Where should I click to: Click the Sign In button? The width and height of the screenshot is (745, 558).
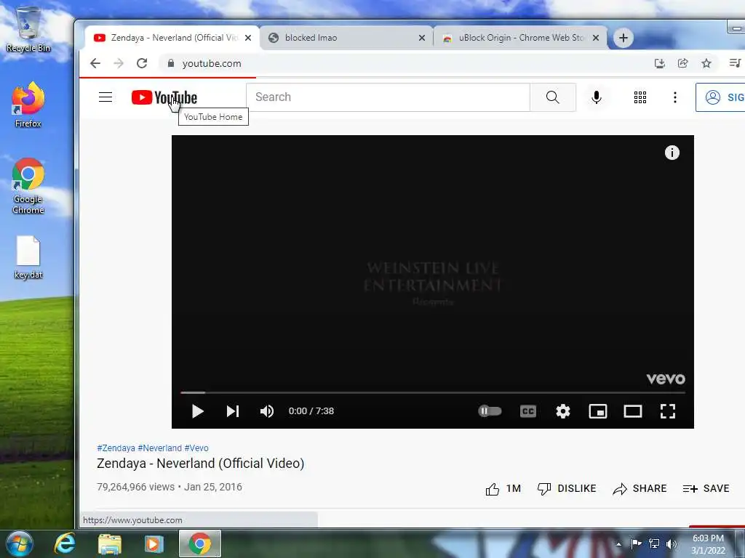[721, 97]
